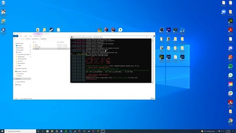Open the taskbar clock and date
This screenshot has width=236, height=133.
click(x=228, y=131)
